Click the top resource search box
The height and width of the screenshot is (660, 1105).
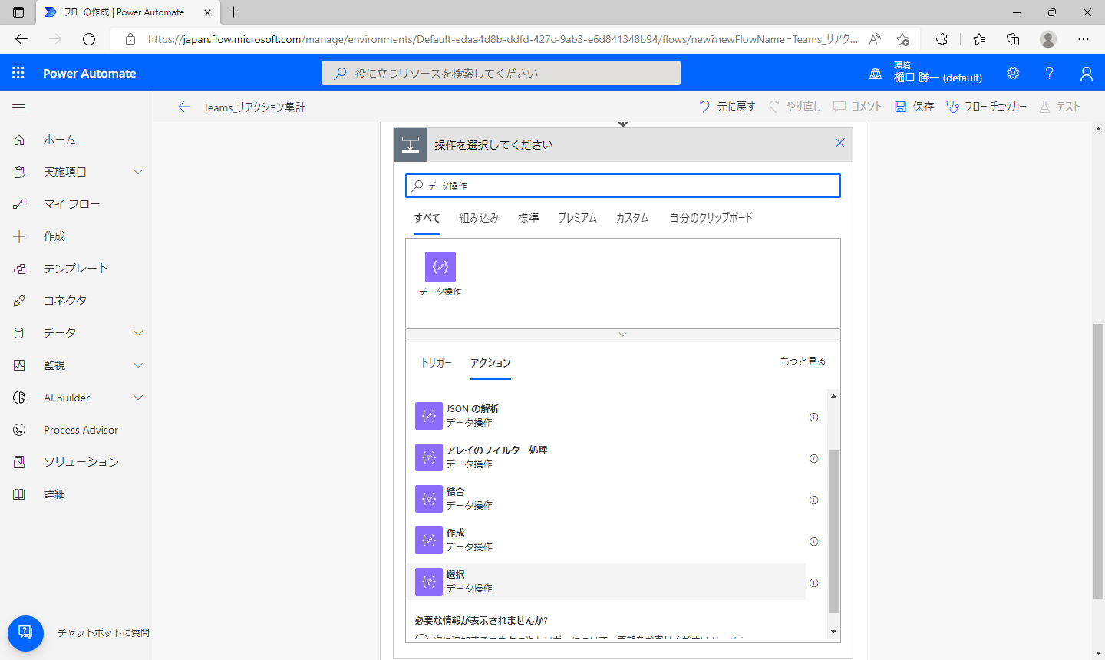point(501,73)
